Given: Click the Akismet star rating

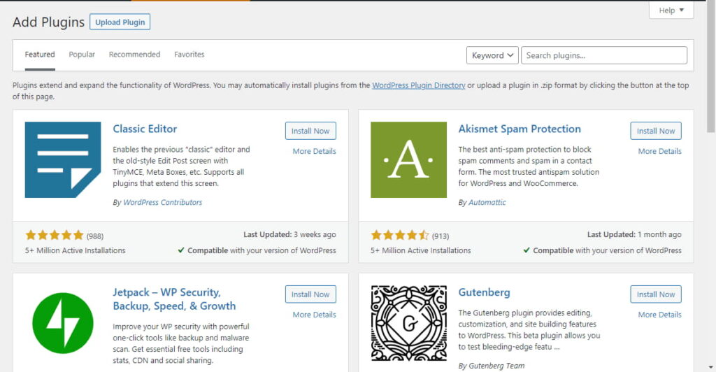Looking at the screenshot, I should pos(400,235).
